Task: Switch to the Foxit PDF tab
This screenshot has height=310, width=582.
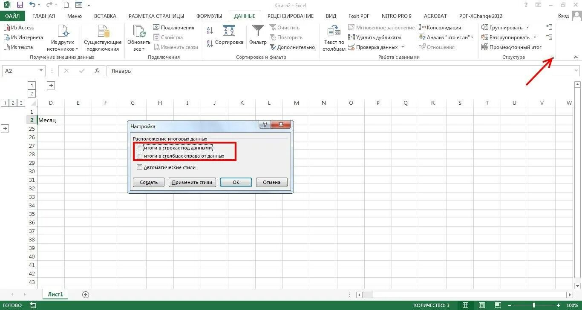Action: pyautogui.click(x=359, y=16)
